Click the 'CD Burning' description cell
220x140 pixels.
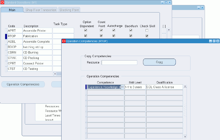pyautogui.click(x=37, y=52)
